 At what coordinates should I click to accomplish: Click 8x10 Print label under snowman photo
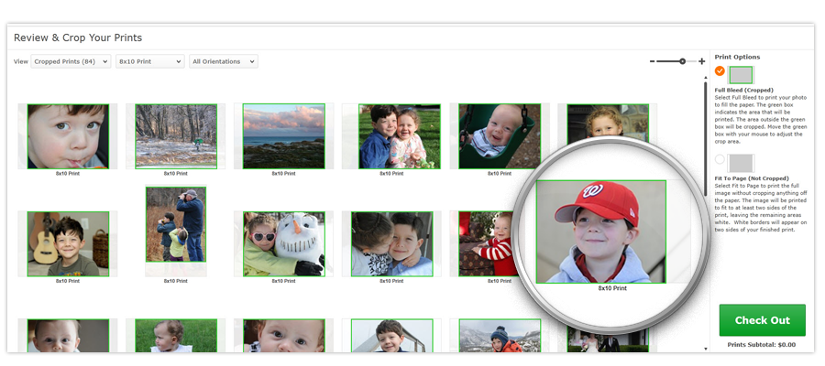[x=283, y=281]
